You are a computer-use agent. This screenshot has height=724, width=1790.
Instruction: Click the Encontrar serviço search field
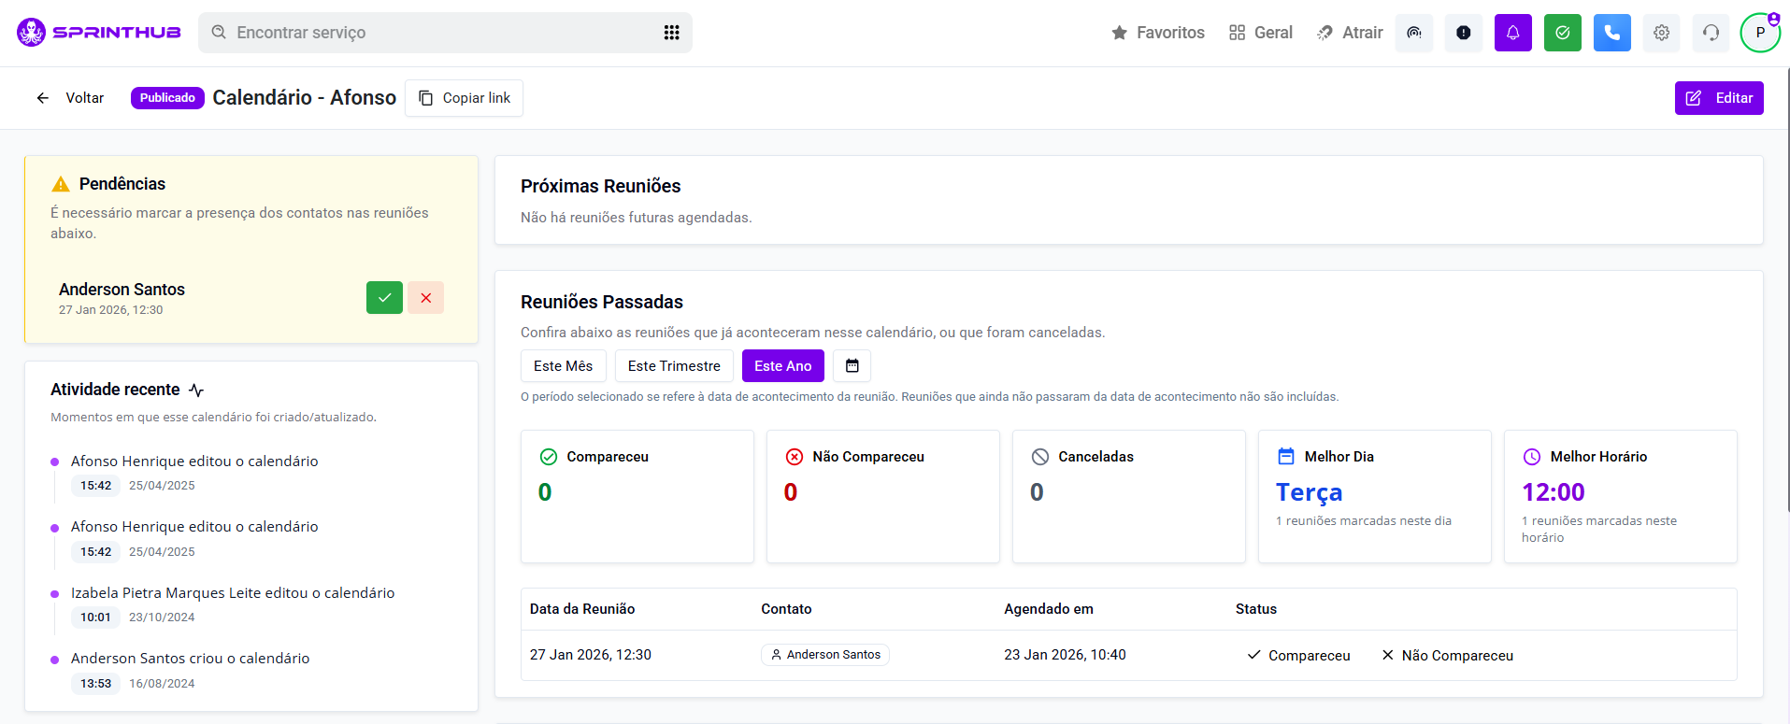(x=430, y=33)
